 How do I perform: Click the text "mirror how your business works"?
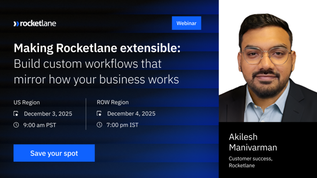pos(96,79)
